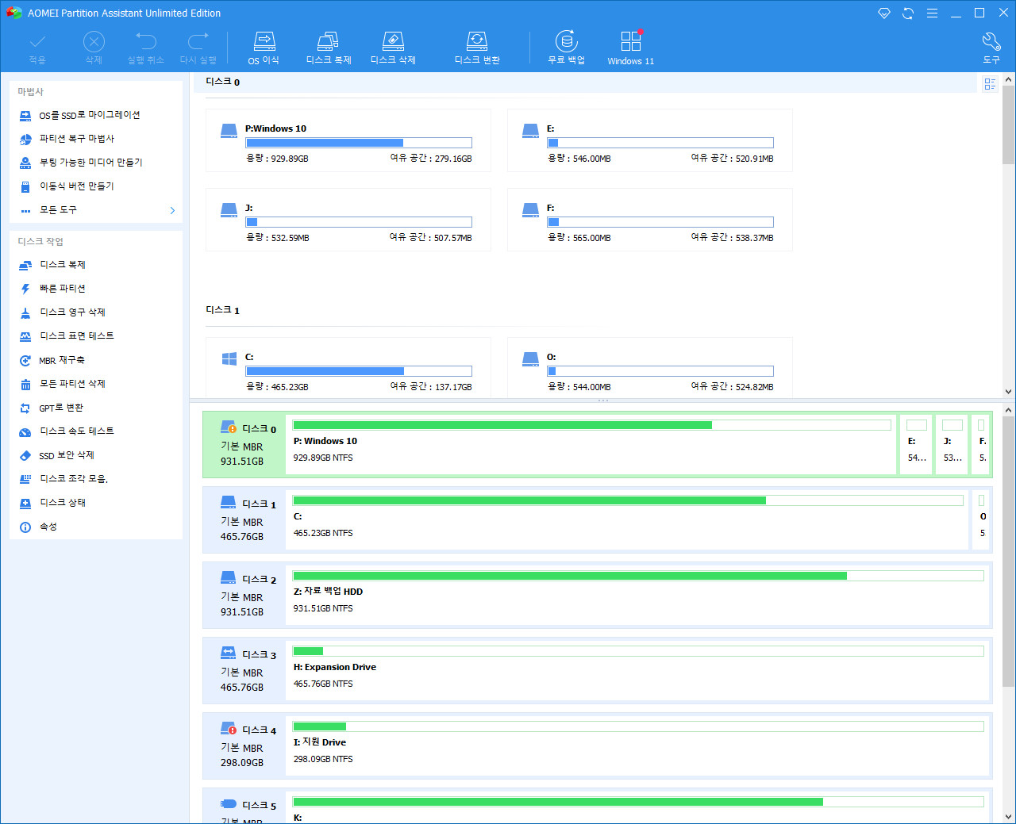Click the lower disk map scrollbar up arrow
Image resolution: width=1016 pixels, height=824 pixels.
1009,410
